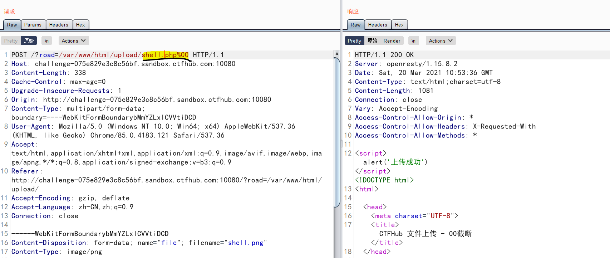610x258 pixels.
Task: Click Access-Control-Allow-Headers line
Action: click(445, 126)
